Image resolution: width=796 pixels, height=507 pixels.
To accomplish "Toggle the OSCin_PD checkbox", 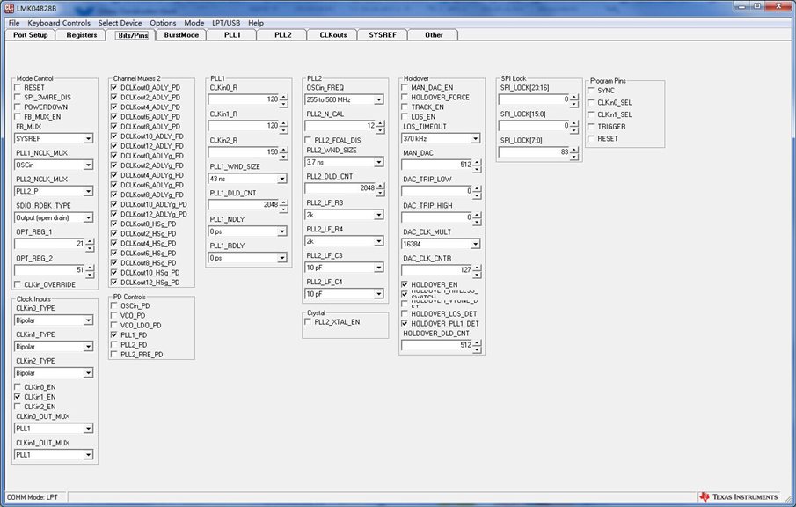I will [114, 305].
